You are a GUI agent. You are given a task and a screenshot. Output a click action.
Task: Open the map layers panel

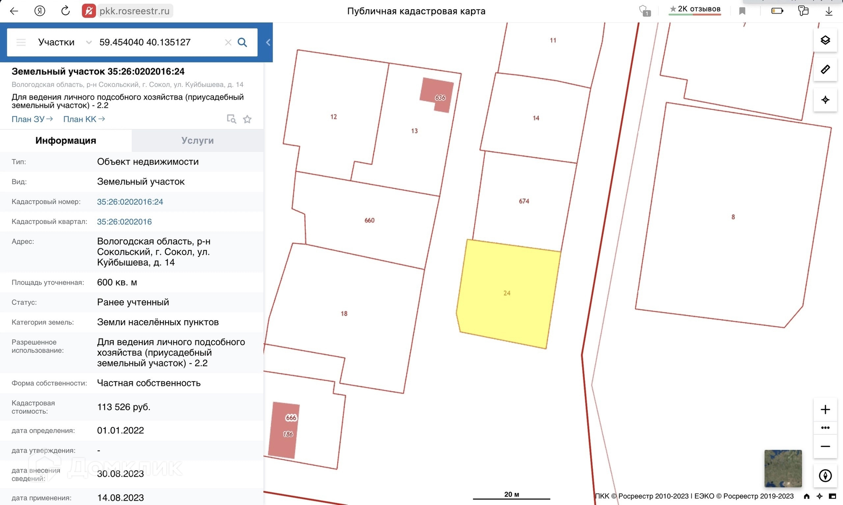tap(825, 40)
